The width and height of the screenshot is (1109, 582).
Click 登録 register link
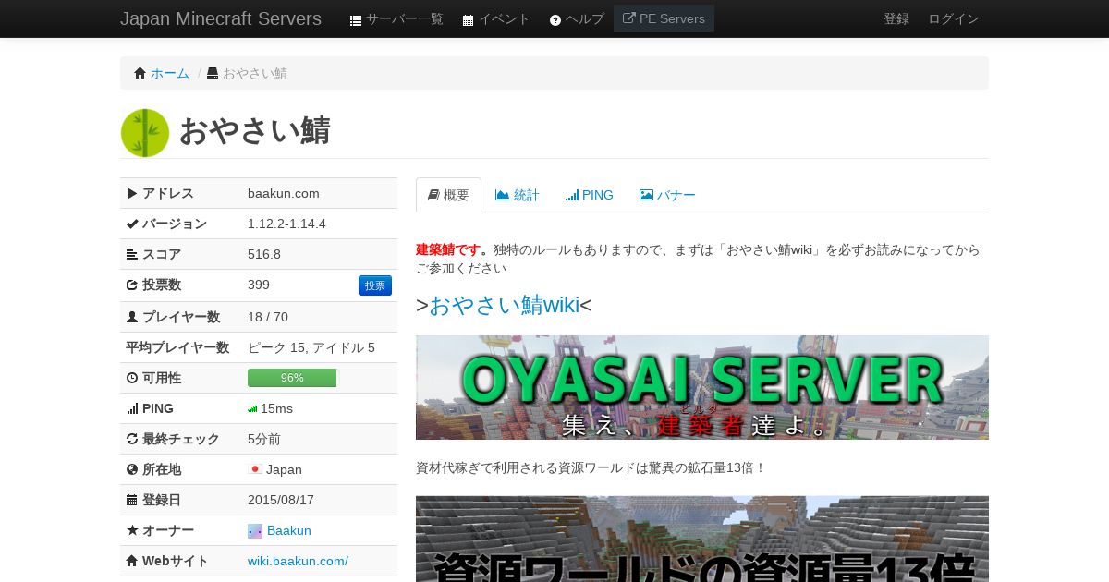pyautogui.click(x=896, y=18)
